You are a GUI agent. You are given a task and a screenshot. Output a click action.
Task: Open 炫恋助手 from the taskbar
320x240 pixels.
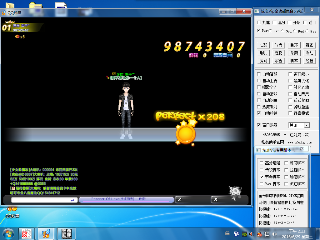[66, 234]
